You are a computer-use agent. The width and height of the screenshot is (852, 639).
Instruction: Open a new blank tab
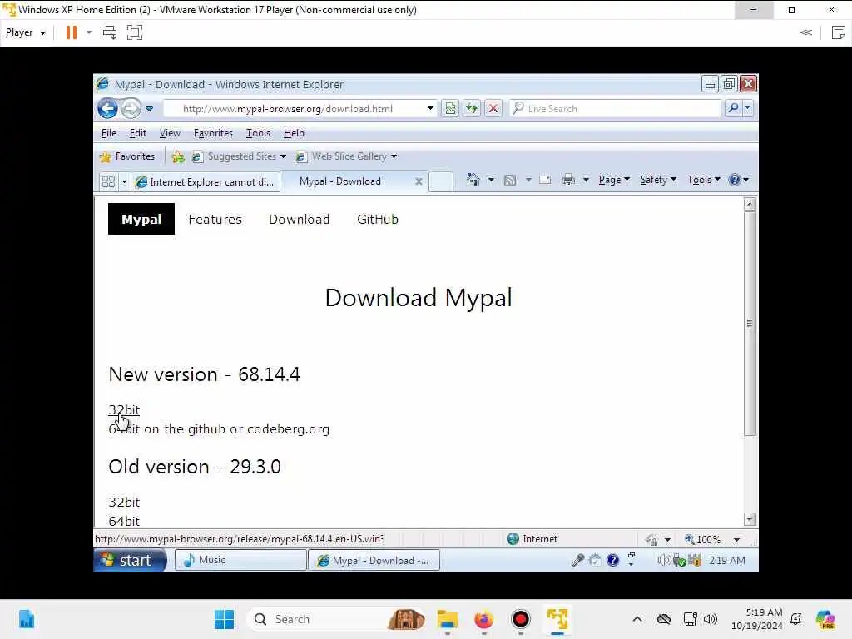point(441,181)
